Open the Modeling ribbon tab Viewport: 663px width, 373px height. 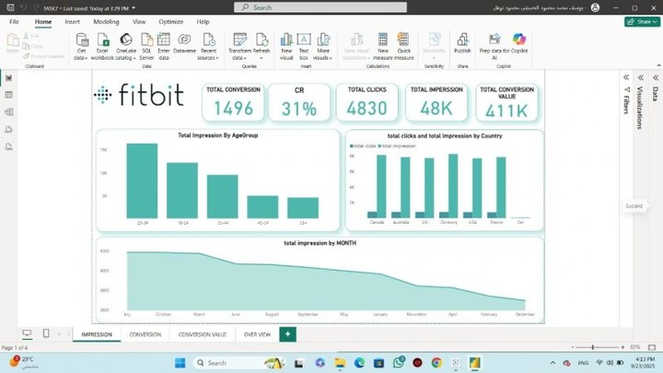106,21
